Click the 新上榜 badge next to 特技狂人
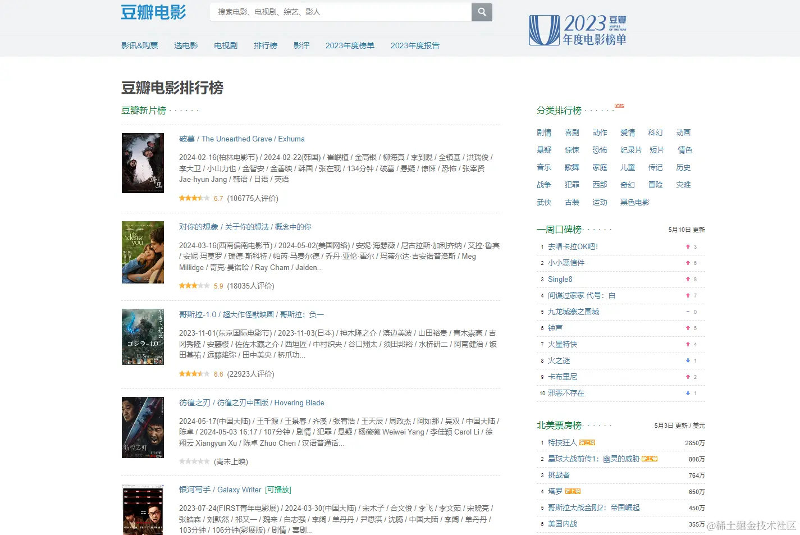 pyautogui.click(x=587, y=443)
